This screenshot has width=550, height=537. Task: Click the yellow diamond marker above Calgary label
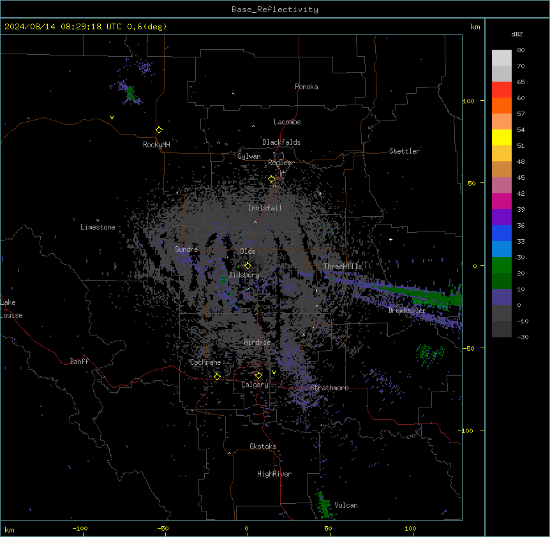258,376
